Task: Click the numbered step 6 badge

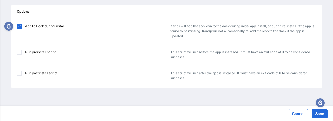Action: pos(320,103)
